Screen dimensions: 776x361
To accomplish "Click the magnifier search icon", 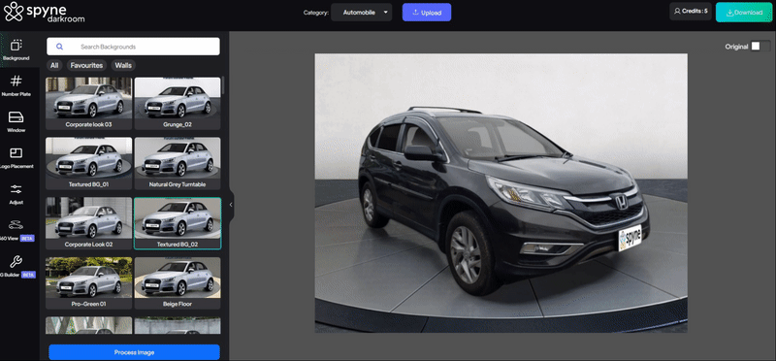I will (59, 47).
